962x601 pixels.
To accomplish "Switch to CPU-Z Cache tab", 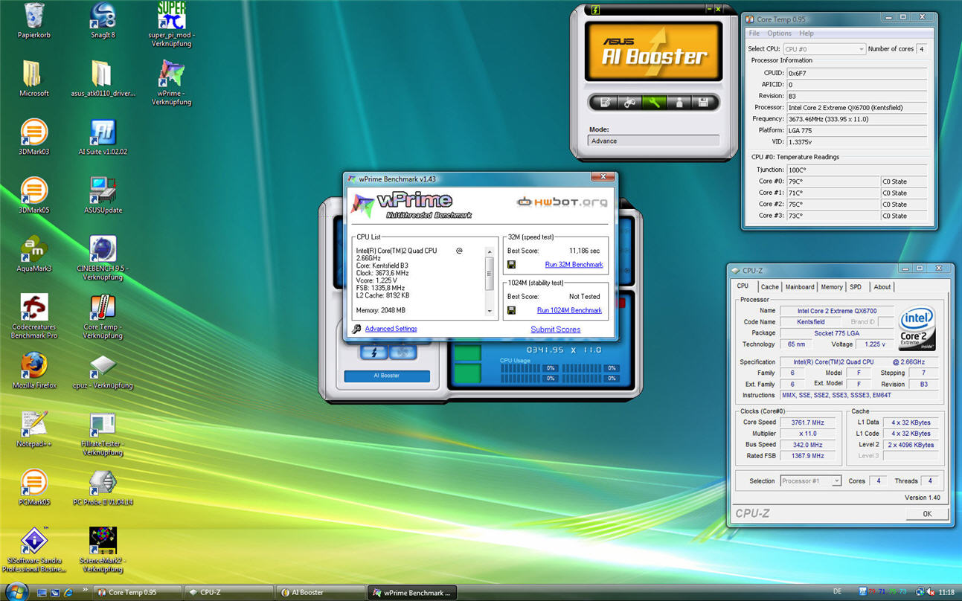I will click(770, 287).
